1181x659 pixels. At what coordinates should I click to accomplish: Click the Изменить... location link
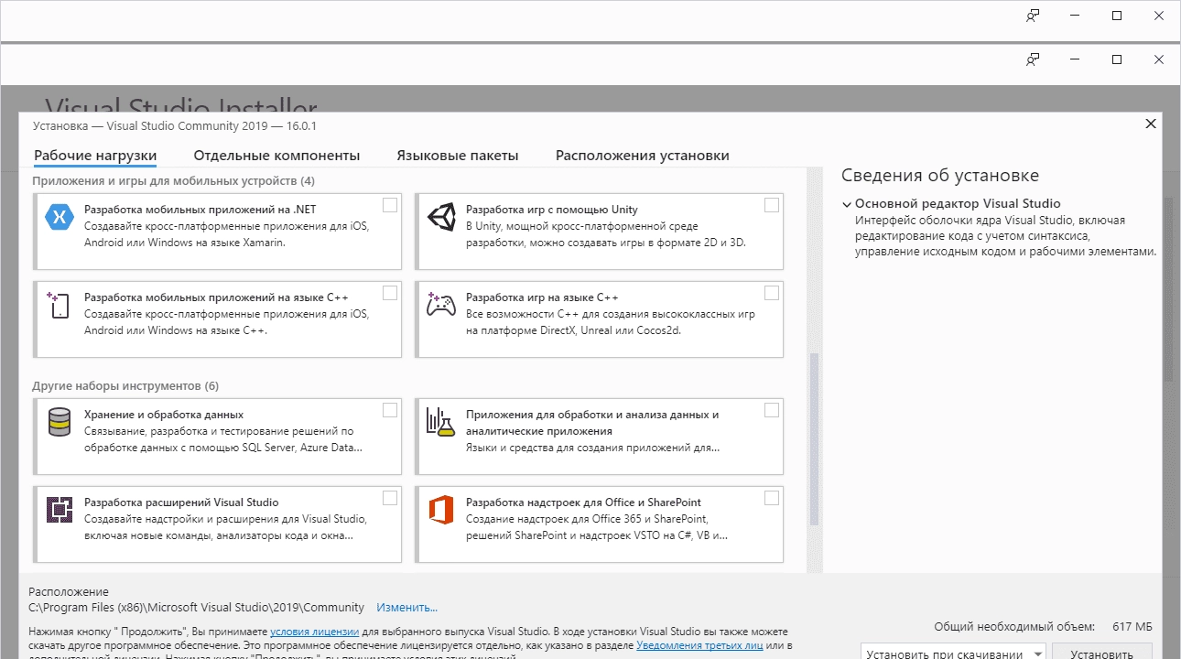[406, 607]
